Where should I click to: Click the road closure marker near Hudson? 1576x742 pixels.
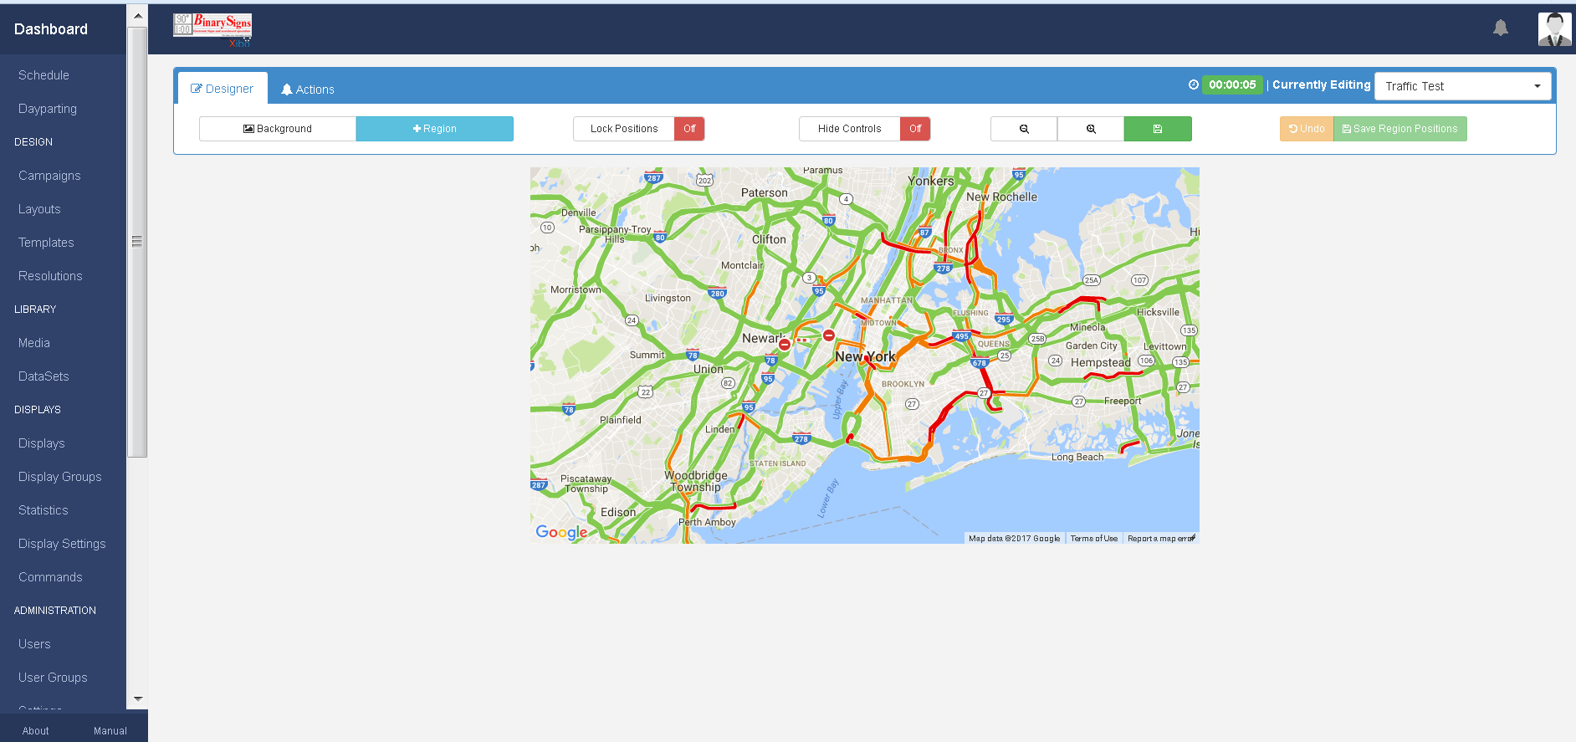click(x=828, y=335)
